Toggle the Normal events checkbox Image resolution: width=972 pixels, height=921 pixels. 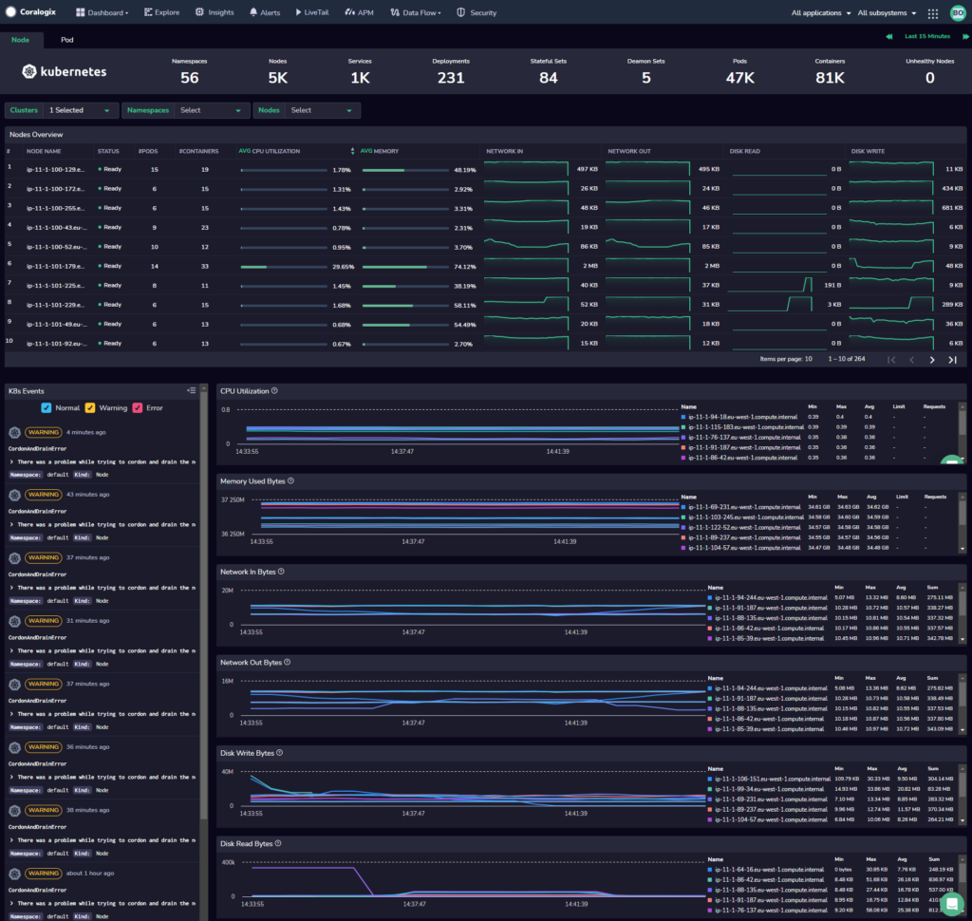[47, 407]
